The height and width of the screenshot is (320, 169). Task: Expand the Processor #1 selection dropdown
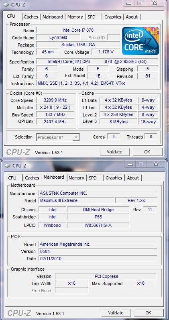click(x=76, y=137)
